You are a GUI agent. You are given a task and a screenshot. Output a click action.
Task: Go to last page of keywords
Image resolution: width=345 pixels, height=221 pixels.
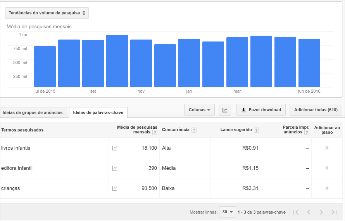click(334, 212)
